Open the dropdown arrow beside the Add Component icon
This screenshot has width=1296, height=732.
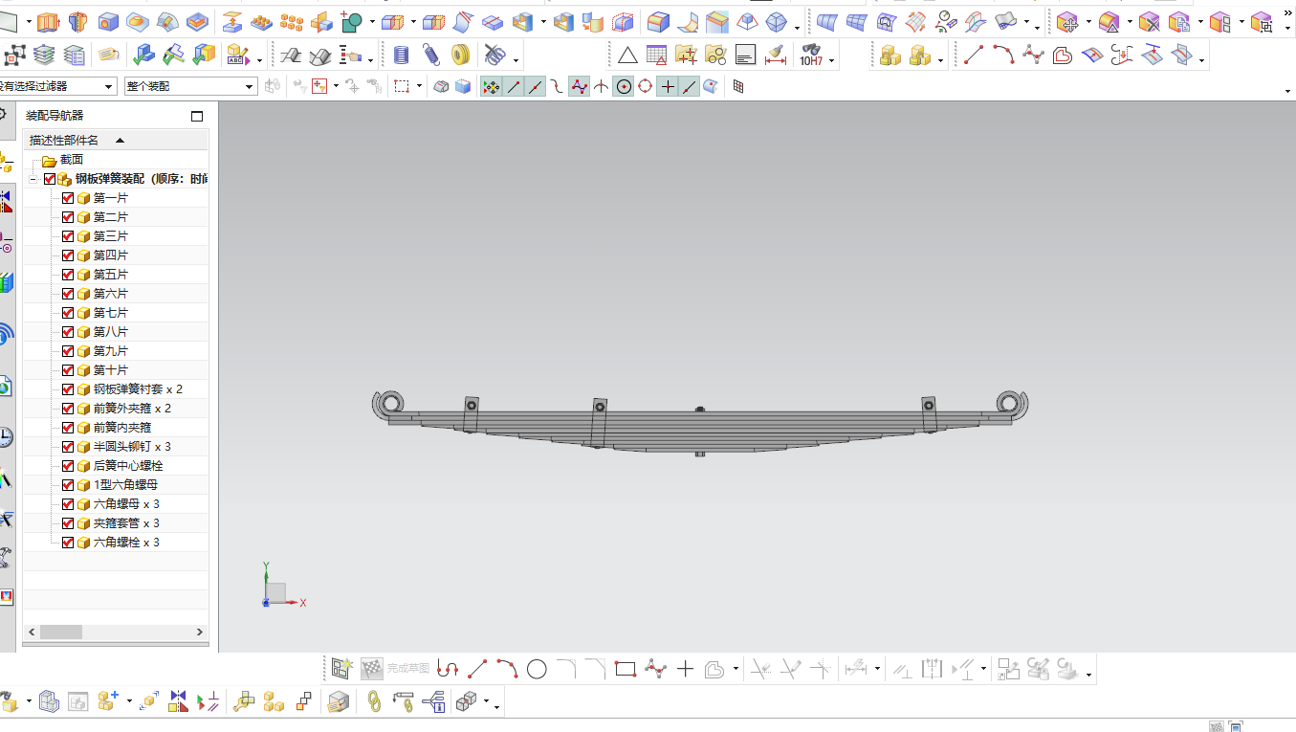[x=129, y=701]
